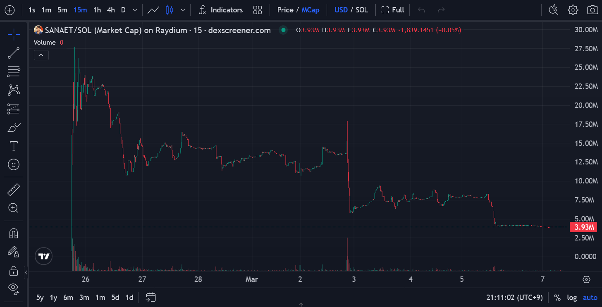Collapse the indicator legend chevron
The image size is (602, 307).
pyautogui.click(x=41, y=55)
